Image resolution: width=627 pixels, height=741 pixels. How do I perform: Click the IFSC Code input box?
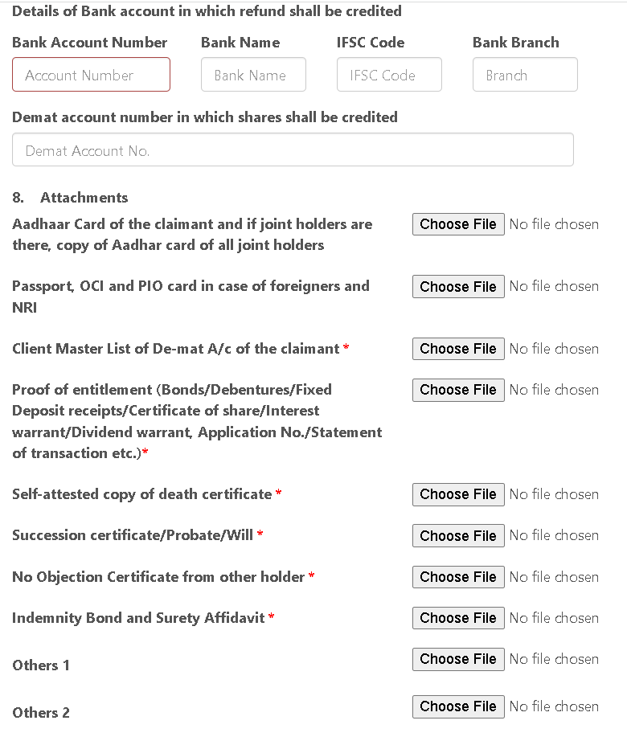point(389,75)
